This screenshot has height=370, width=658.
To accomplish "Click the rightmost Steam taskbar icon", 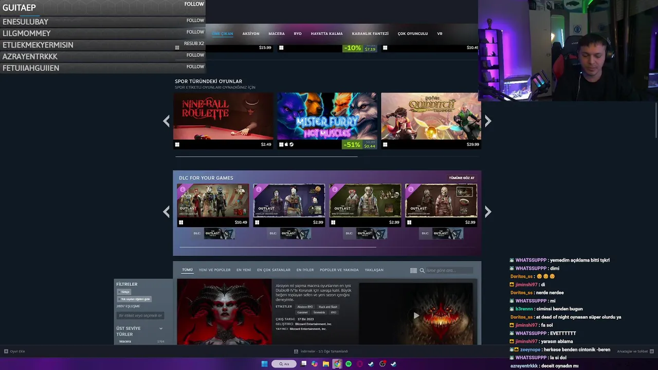I will [394, 364].
